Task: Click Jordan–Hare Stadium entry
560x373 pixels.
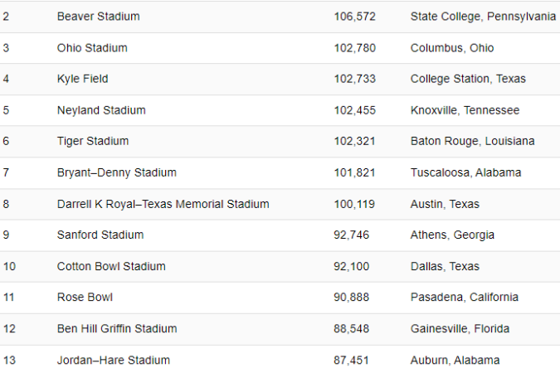Action: [114, 360]
